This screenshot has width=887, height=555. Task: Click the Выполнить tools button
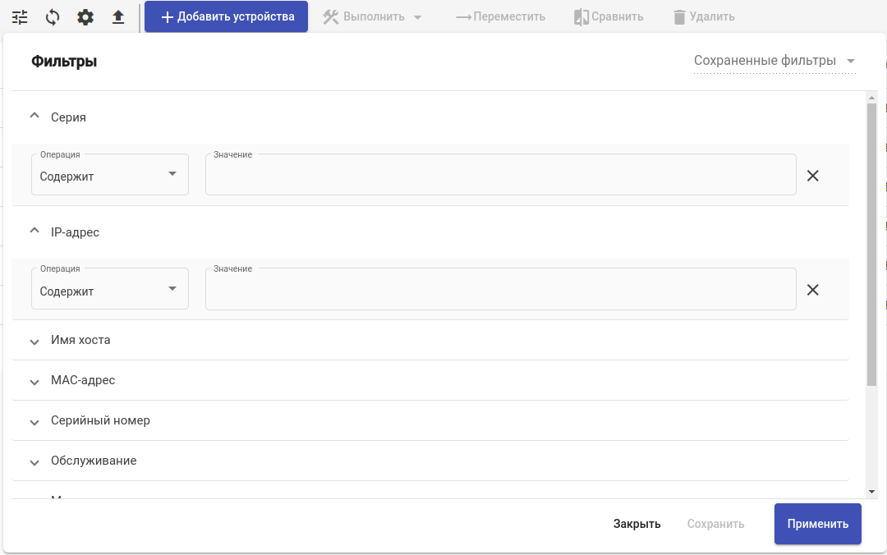point(372,16)
